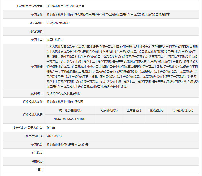
Task: Click the 处罚类别2 label
Action: click(36, 31)
